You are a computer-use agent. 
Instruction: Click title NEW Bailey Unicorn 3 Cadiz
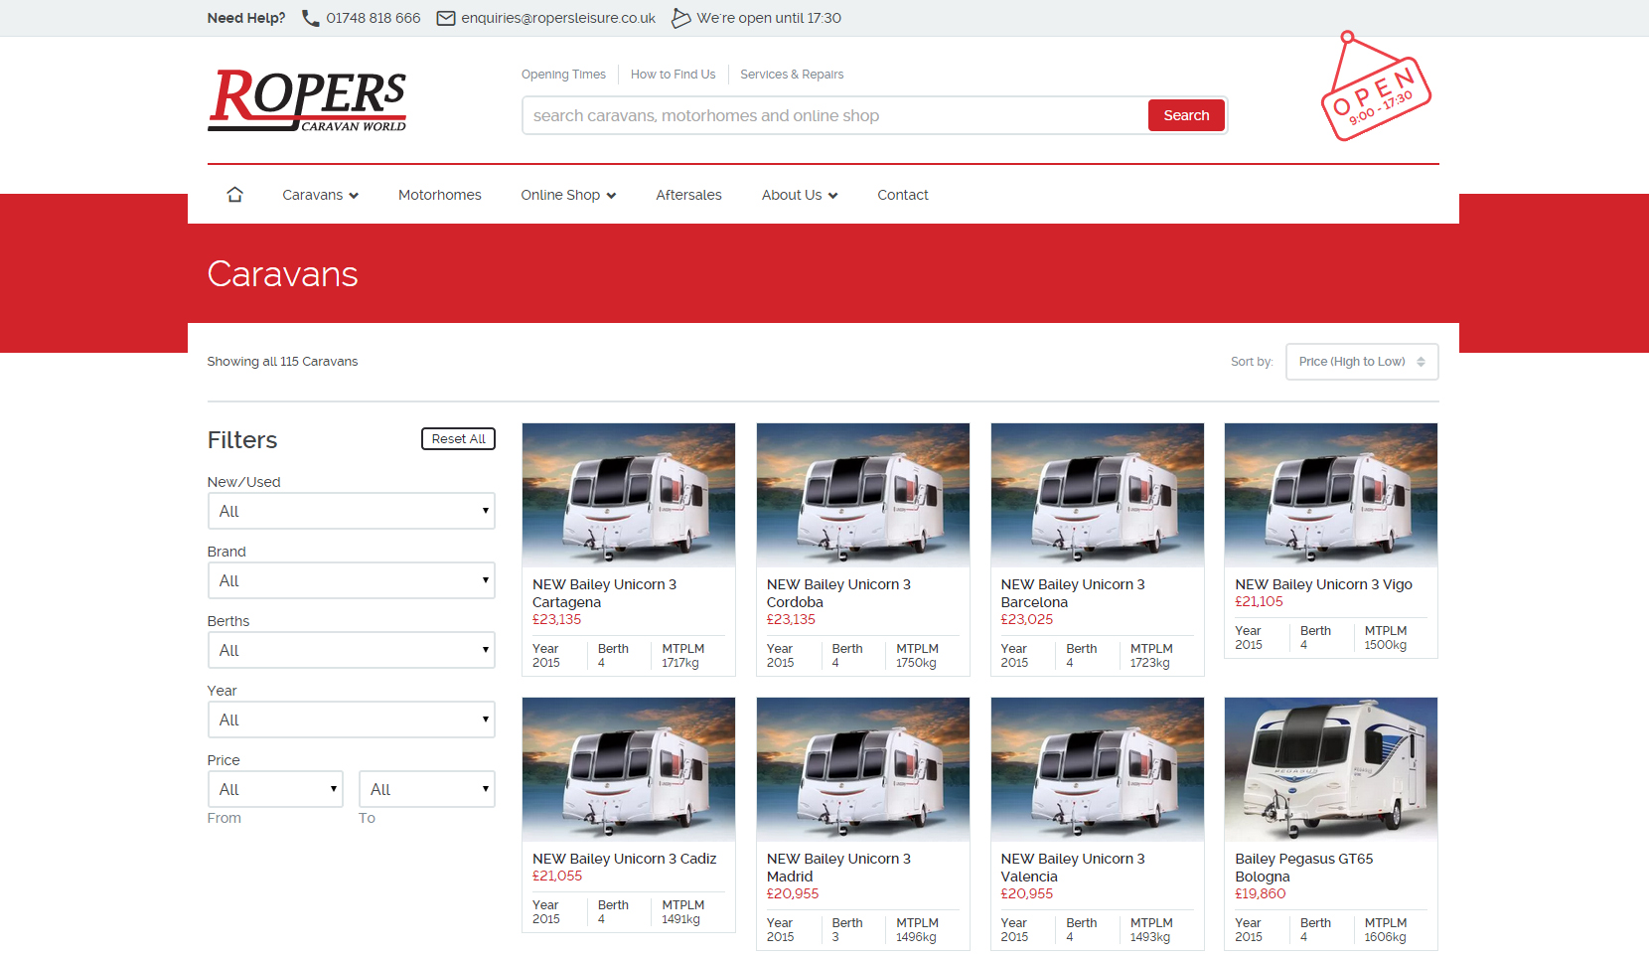pyautogui.click(x=624, y=859)
